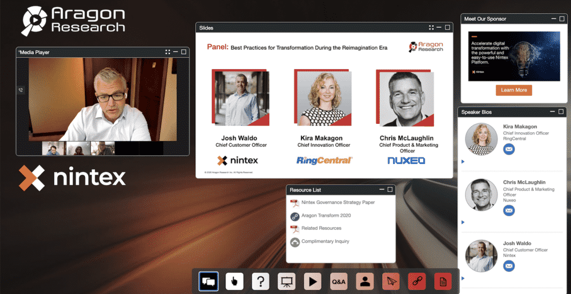Image resolution: width=571 pixels, height=294 pixels.
Task: Open the chain-link Resource List dock icon
Action: tap(417, 281)
